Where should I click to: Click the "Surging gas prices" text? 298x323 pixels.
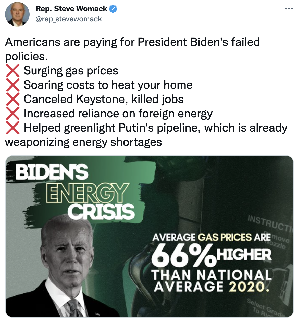click(71, 71)
